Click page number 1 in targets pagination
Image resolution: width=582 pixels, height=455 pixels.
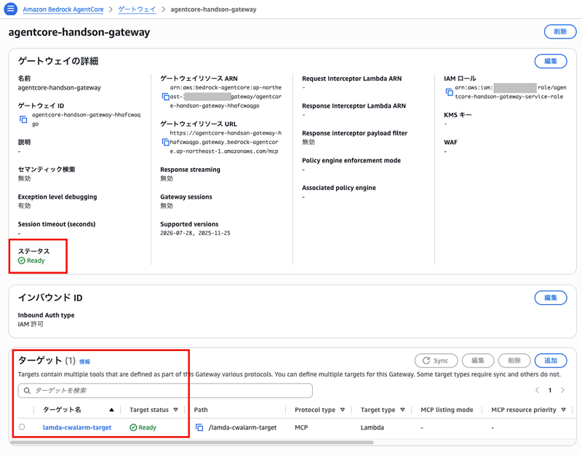pos(550,390)
